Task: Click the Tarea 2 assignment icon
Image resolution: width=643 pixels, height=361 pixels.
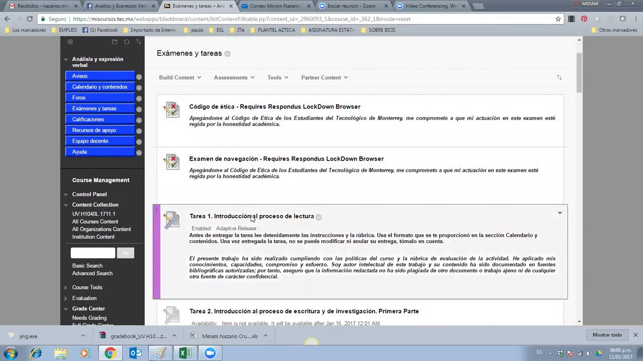Action: [x=171, y=315]
